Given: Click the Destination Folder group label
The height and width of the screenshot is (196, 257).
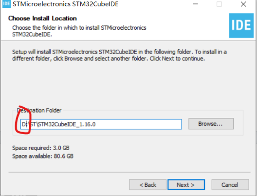Looking at the screenshot, I should 39,110.
